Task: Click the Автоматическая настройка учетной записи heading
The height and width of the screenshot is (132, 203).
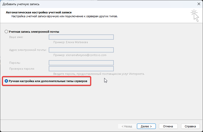Action: (x=38, y=12)
